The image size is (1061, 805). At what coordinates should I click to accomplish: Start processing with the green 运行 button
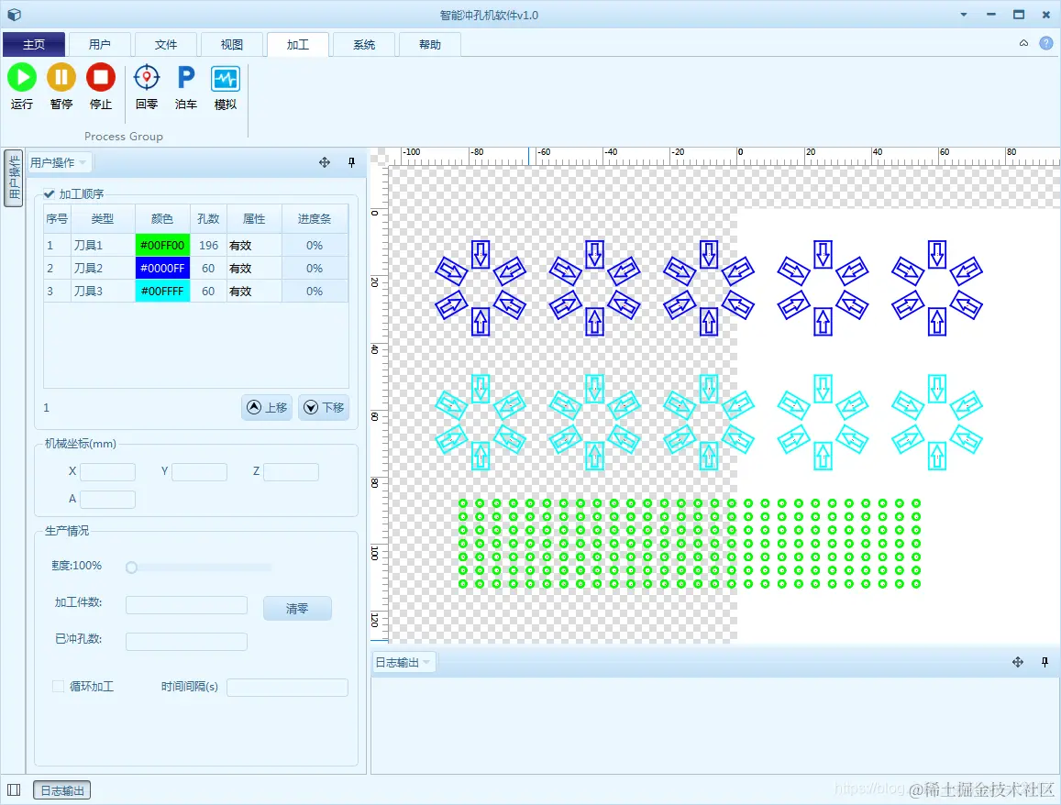(x=22, y=86)
